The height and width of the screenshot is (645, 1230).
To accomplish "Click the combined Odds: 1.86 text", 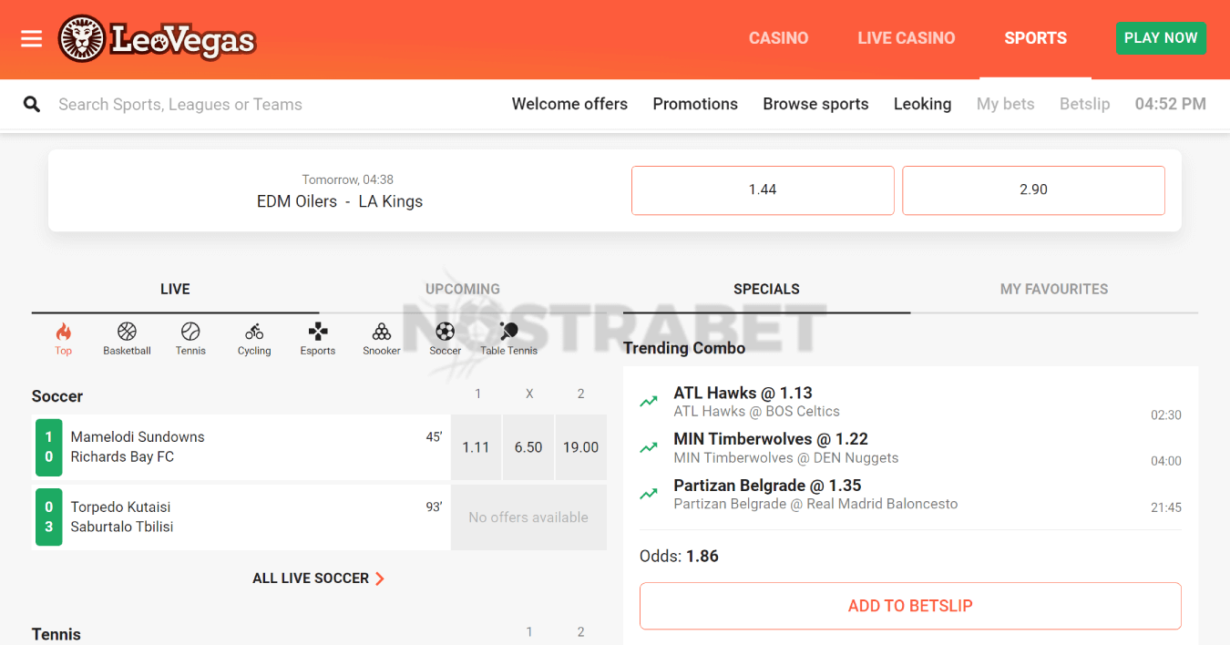I will [679, 556].
